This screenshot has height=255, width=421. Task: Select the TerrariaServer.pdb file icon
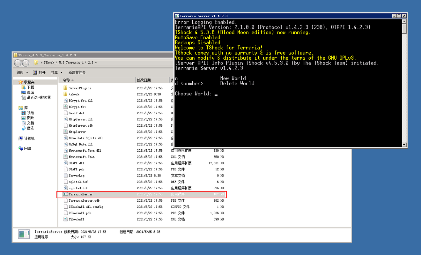point(65,200)
